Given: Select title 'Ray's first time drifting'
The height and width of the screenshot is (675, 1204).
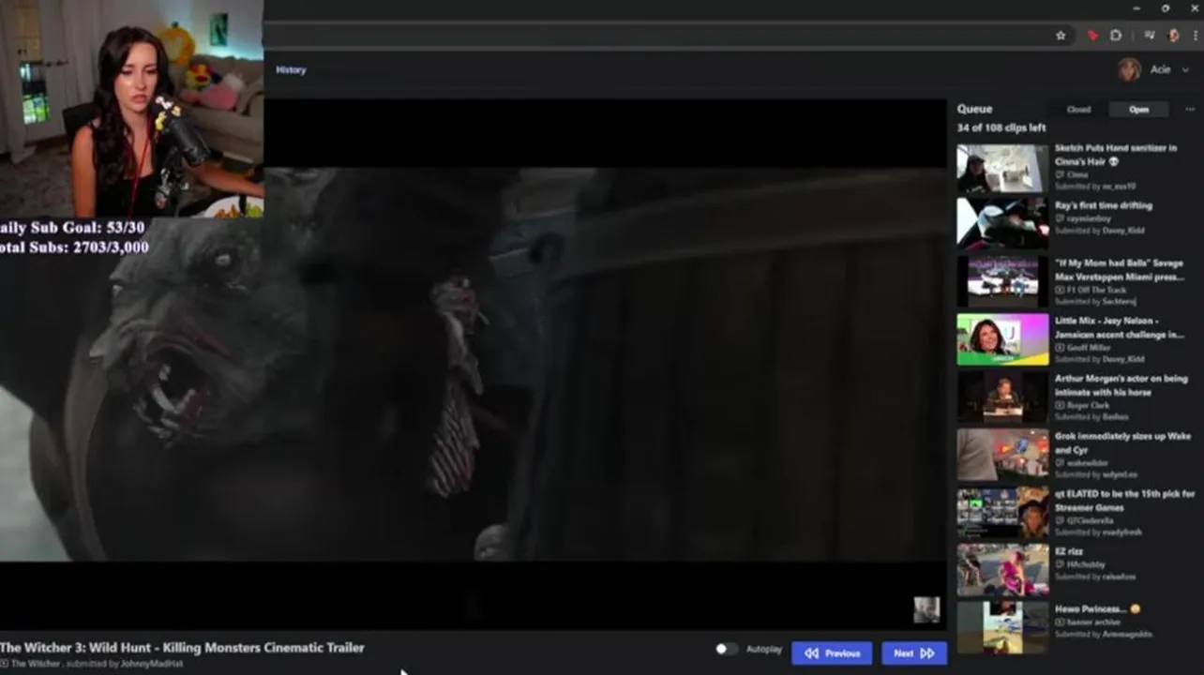Looking at the screenshot, I should [x=1104, y=205].
